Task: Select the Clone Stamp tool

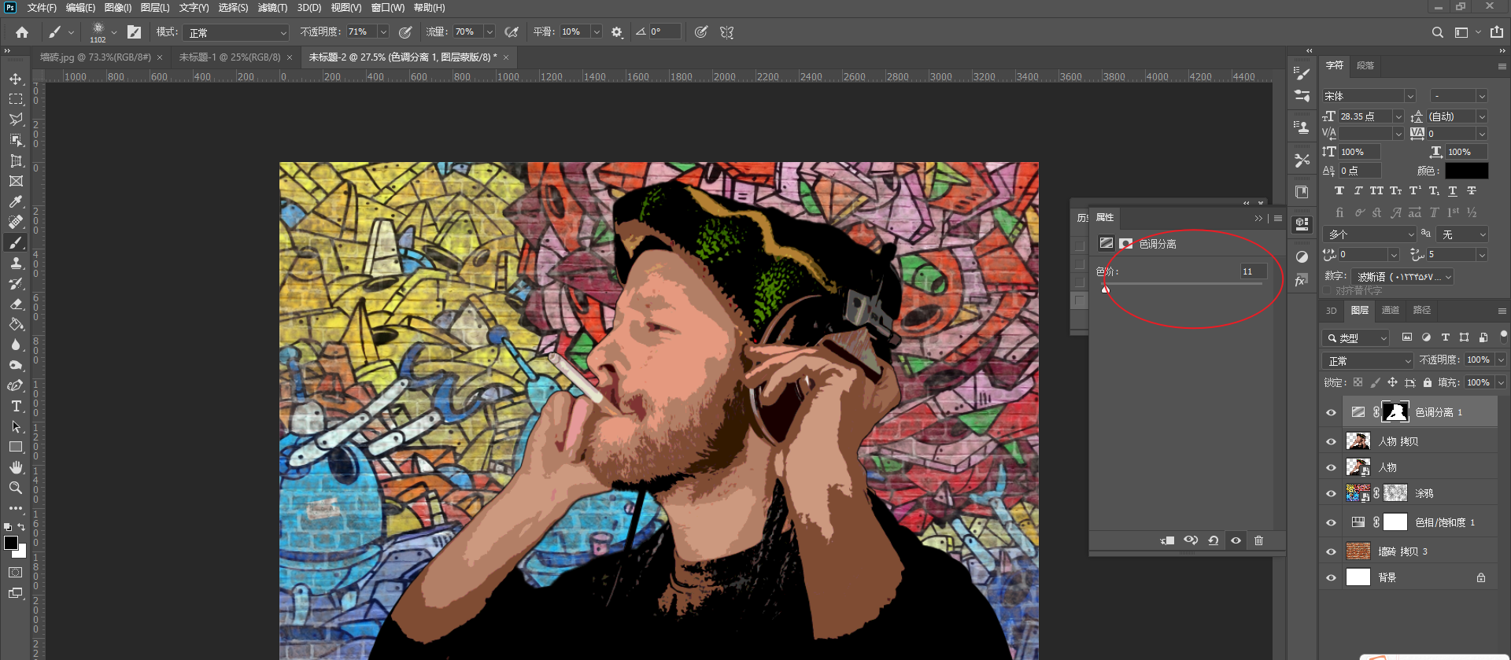Action: click(x=16, y=263)
